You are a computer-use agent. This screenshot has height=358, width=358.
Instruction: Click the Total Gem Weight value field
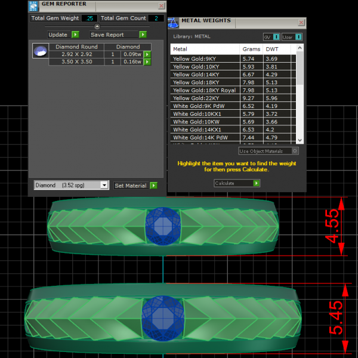89,18
